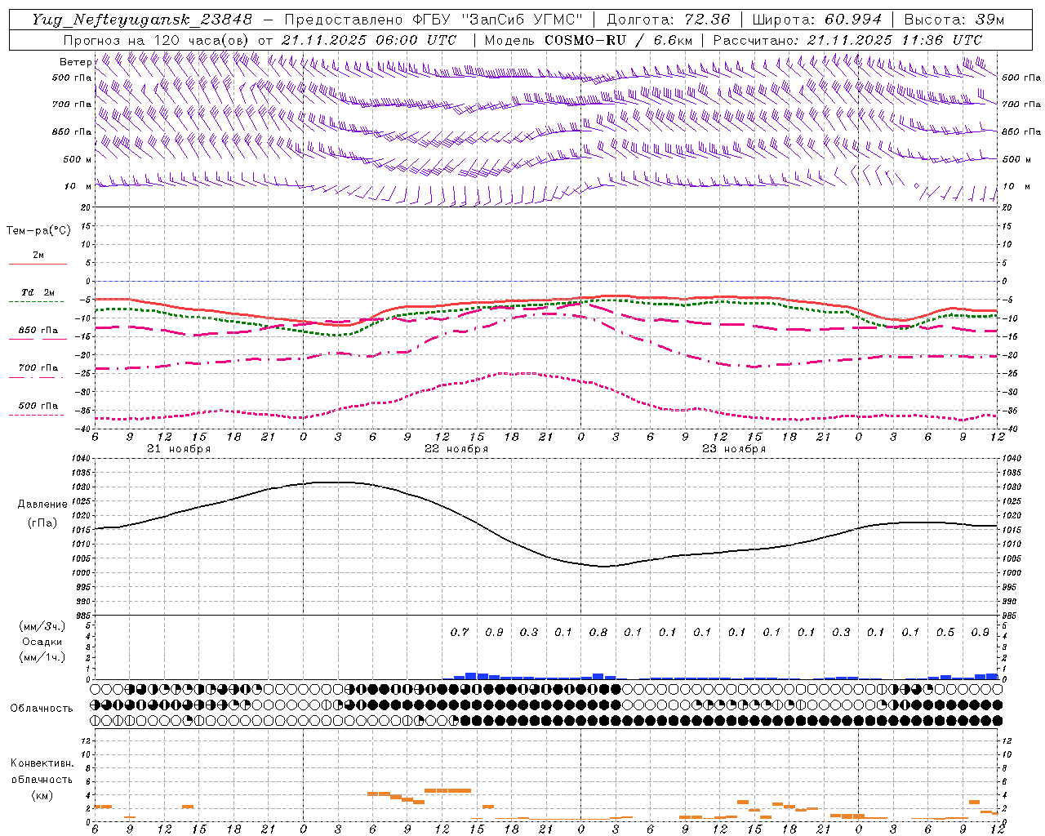1045x836 pixels.
Task: Click the '23 ноября' date label
Action: pos(734,449)
